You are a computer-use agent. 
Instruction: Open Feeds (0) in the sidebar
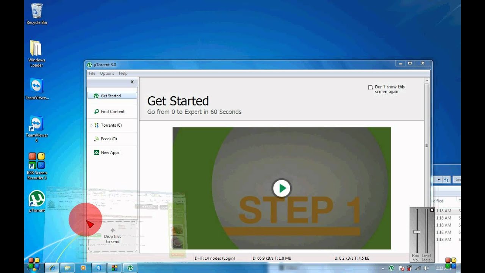coord(112,139)
